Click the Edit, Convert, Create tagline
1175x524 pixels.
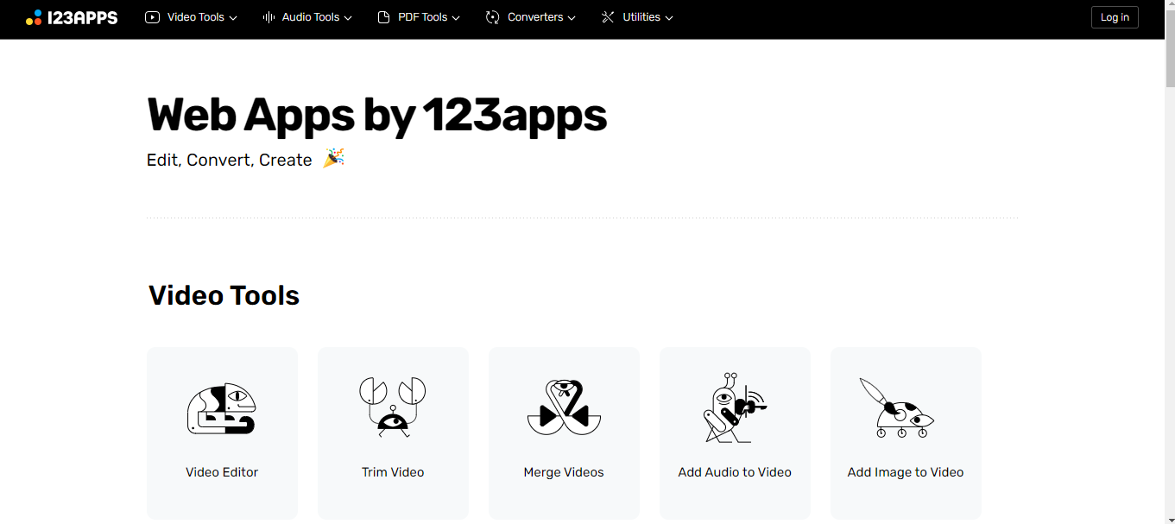click(x=230, y=160)
